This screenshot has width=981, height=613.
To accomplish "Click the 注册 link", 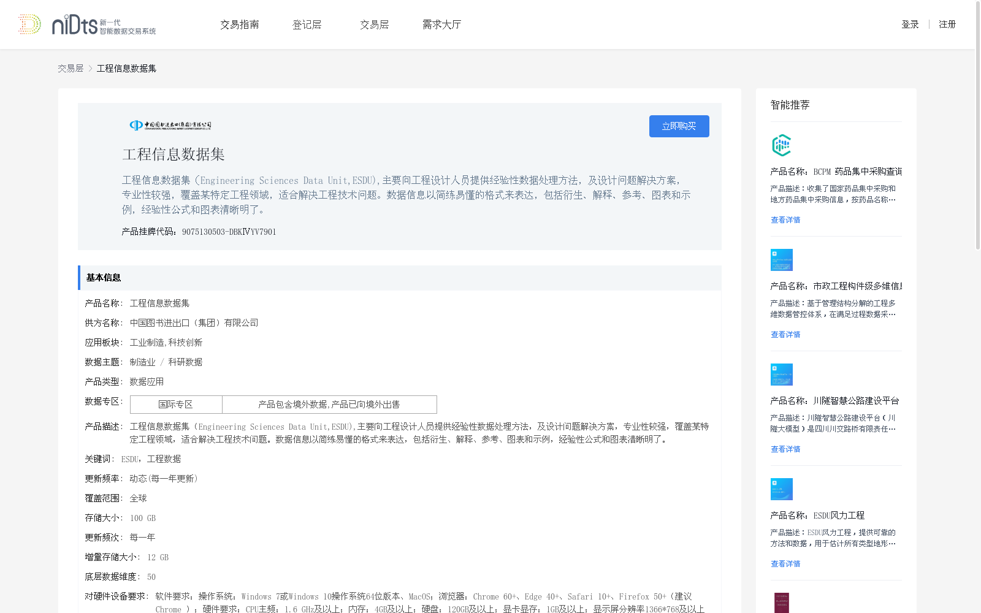I will (x=947, y=25).
